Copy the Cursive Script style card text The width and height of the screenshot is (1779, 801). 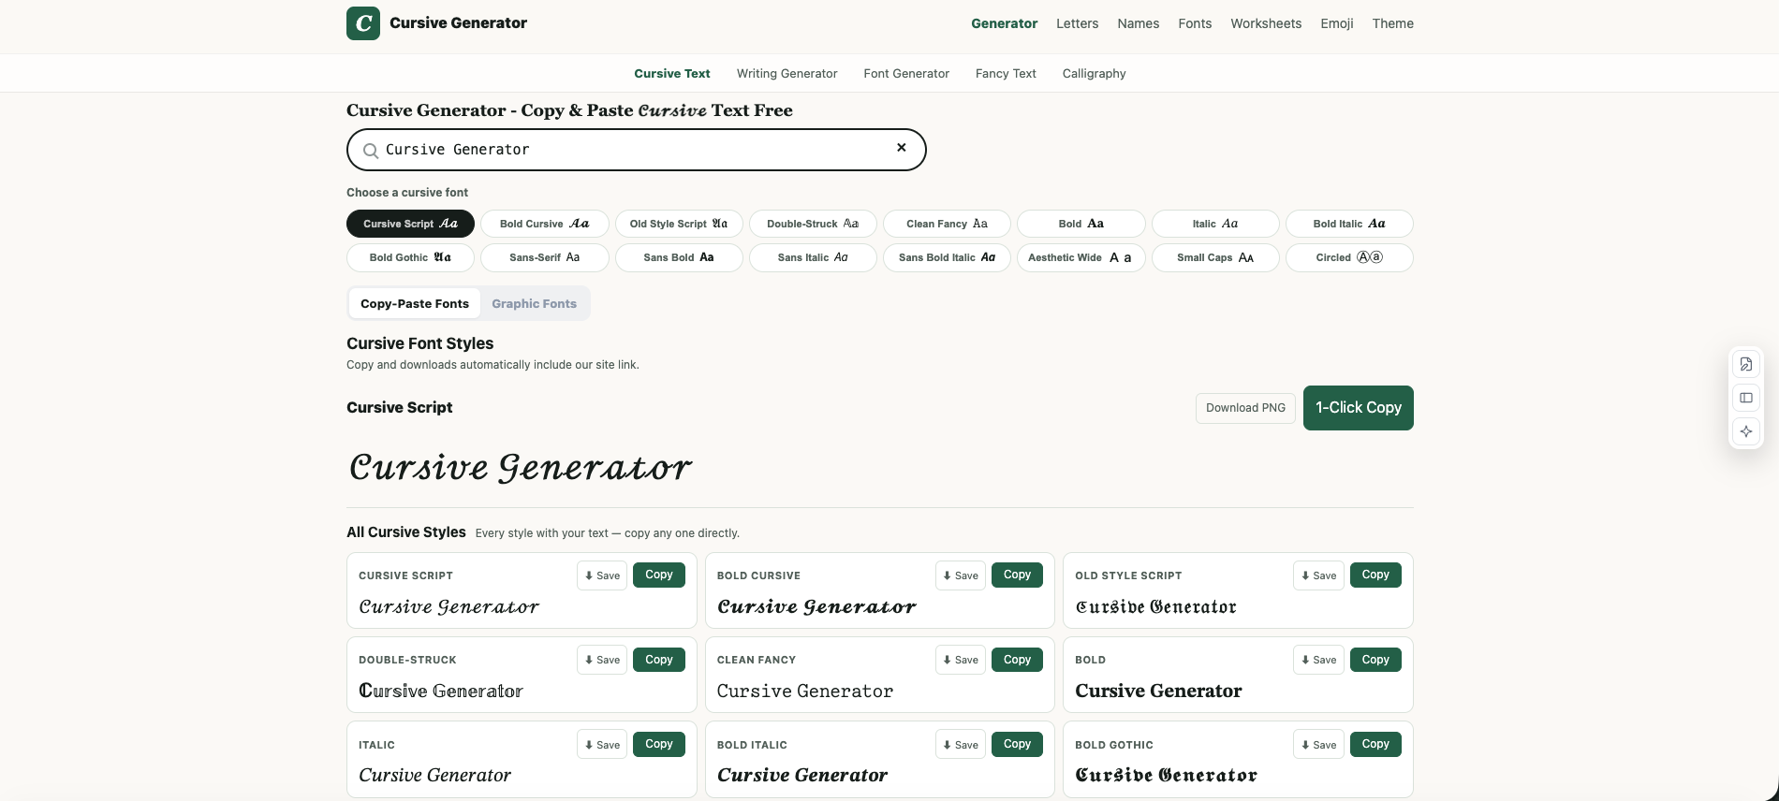[659, 575]
